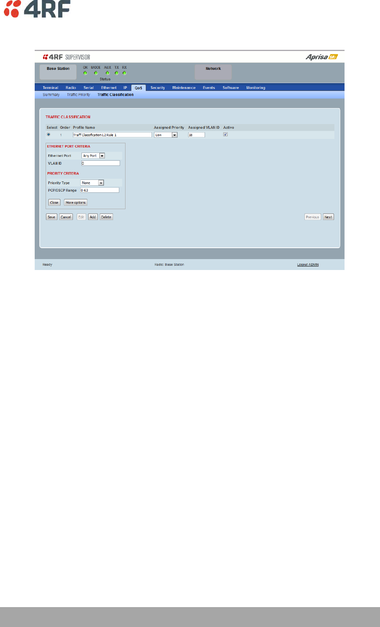Viewport: 380px width, 627px height.
Task: Select the rule 1 radio button
Action: pos(49,134)
